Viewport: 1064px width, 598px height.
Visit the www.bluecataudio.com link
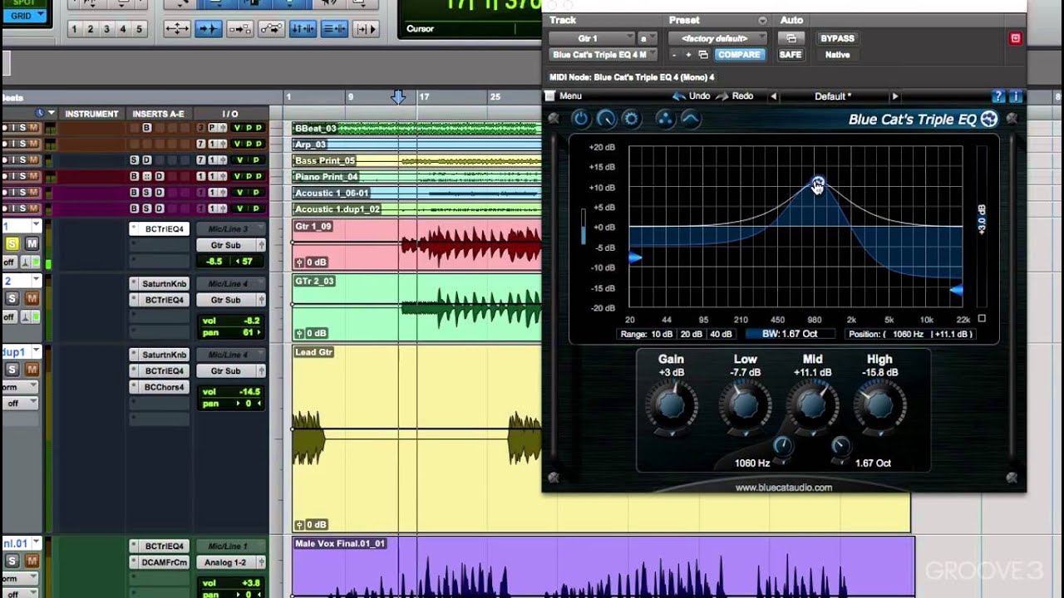pos(783,488)
